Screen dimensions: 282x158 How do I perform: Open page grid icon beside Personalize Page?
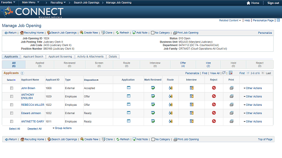click(278, 20)
